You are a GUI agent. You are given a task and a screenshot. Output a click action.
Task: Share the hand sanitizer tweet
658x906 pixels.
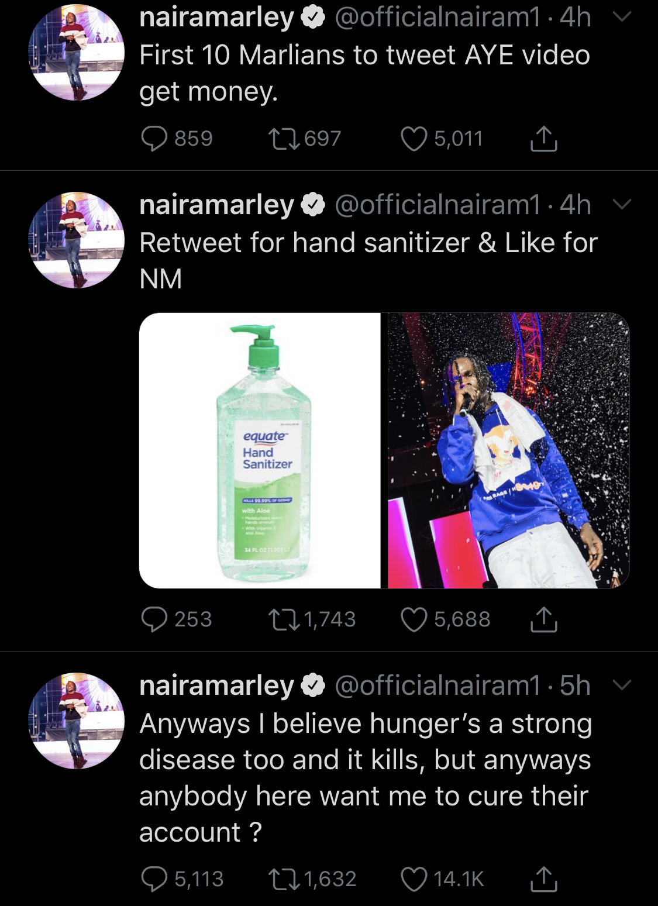pyautogui.click(x=543, y=619)
